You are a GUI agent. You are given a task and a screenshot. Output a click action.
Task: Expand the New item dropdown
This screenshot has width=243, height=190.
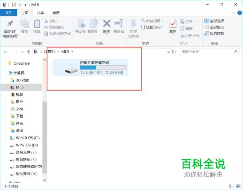point(163,21)
